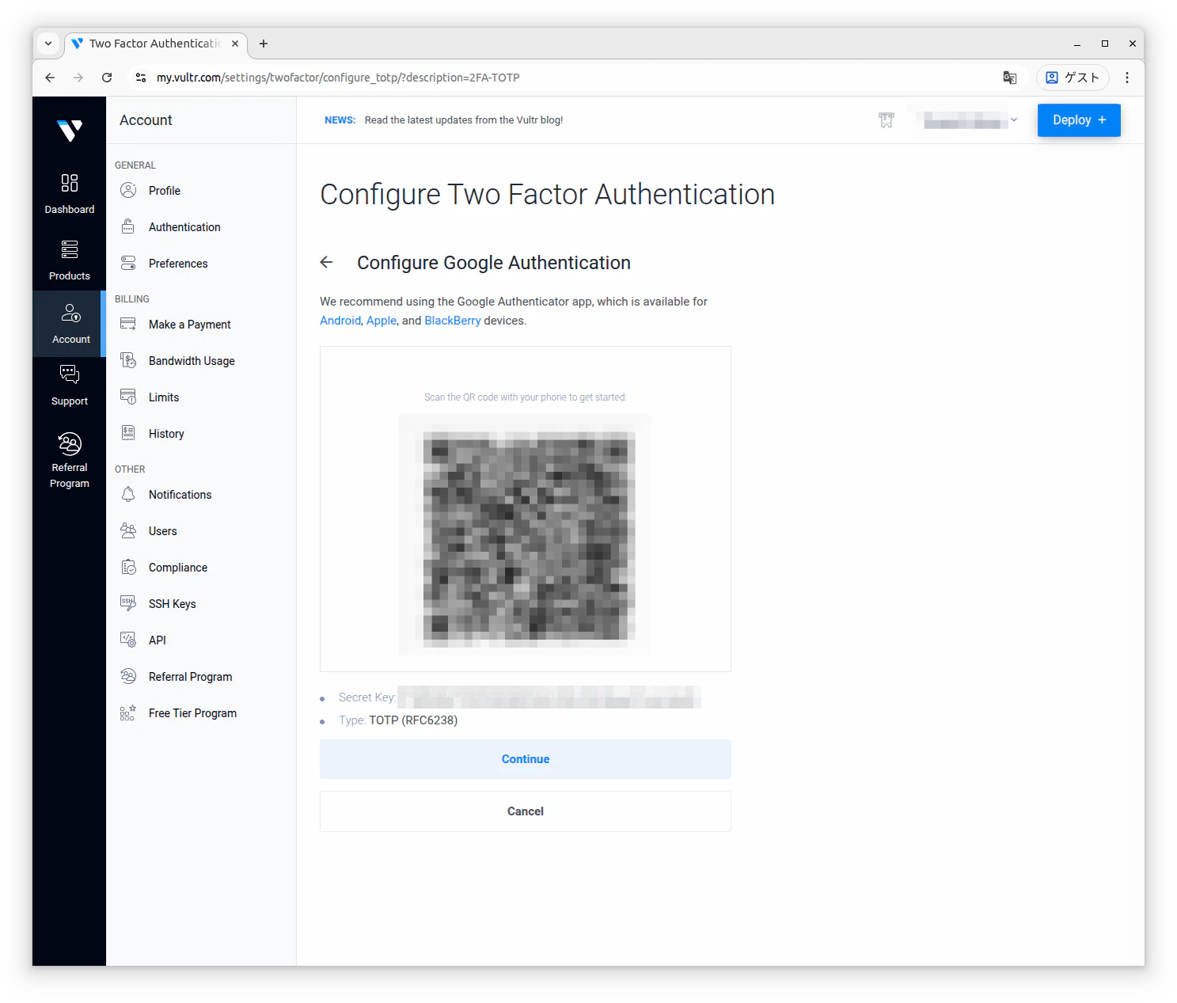This screenshot has width=1177, height=1003.
Task: Click the Profile user icon
Action: coord(128,191)
